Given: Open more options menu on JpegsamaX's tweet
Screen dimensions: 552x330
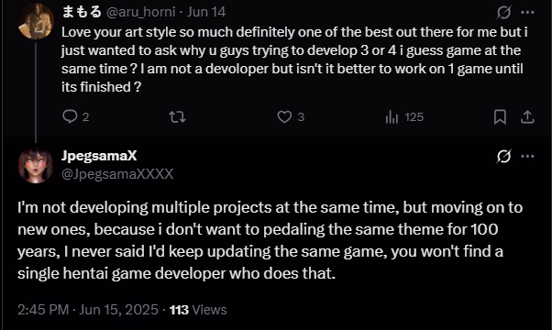Looking at the screenshot, I should pos(527,156).
